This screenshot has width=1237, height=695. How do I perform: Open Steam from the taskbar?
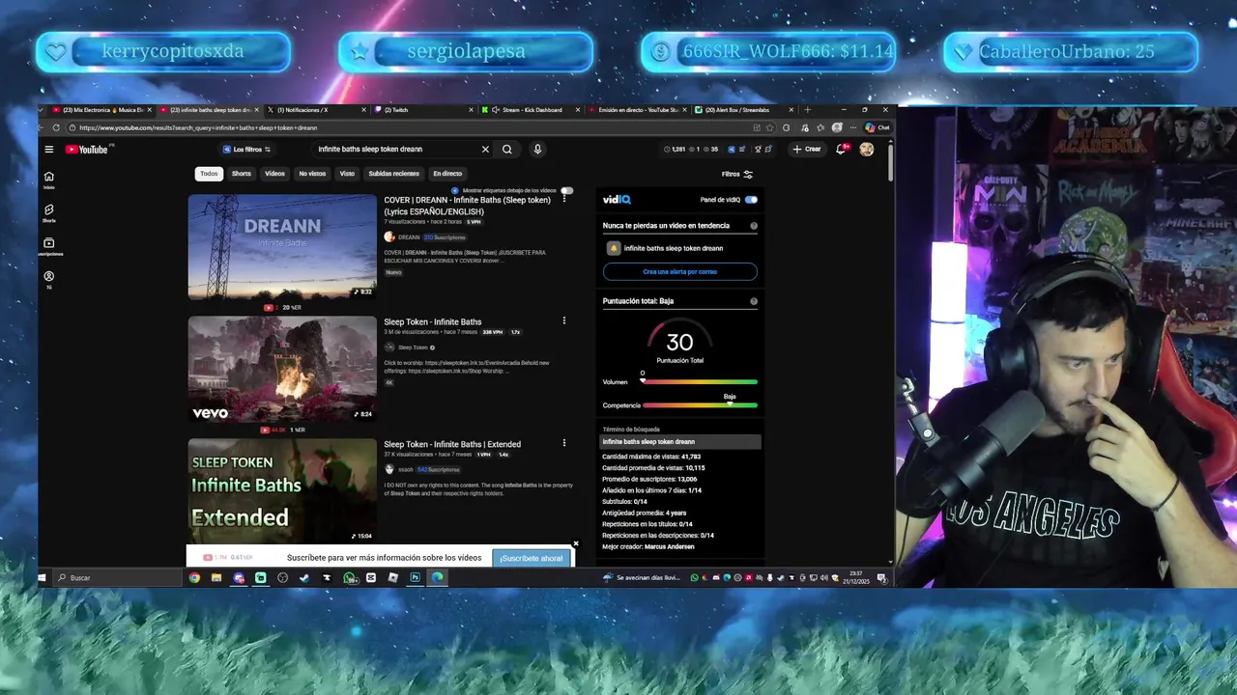click(304, 578)
